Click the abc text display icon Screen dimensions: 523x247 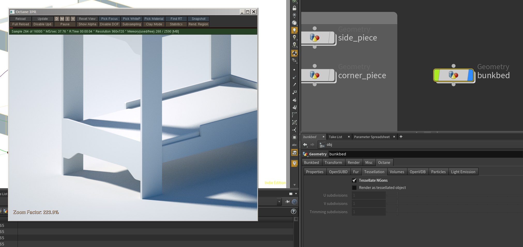coord(294,145)
